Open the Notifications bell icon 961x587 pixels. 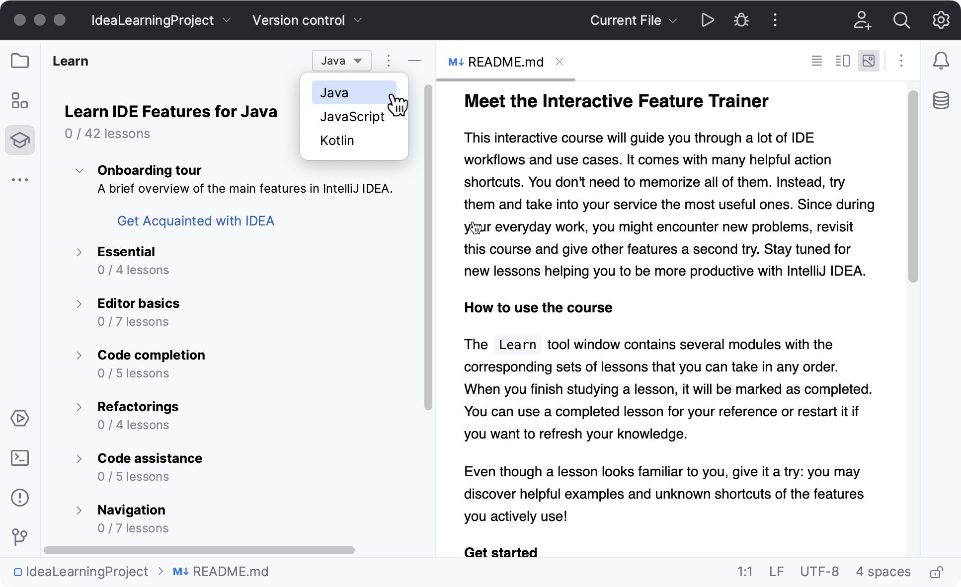[x=941, y=61]
